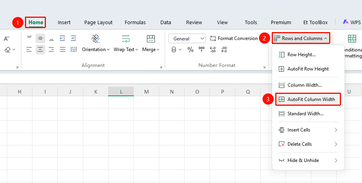Image resolution: width=362 pixels, height=183 pixels.
Task: Expand the Wrap Text dropdown arrow
Action: click(x=137, y=50)
